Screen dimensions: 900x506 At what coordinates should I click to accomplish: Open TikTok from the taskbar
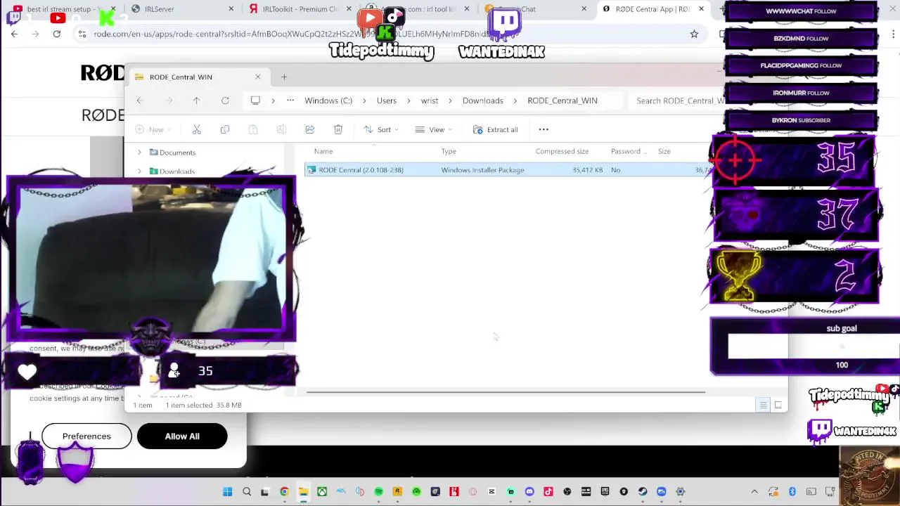548,492
